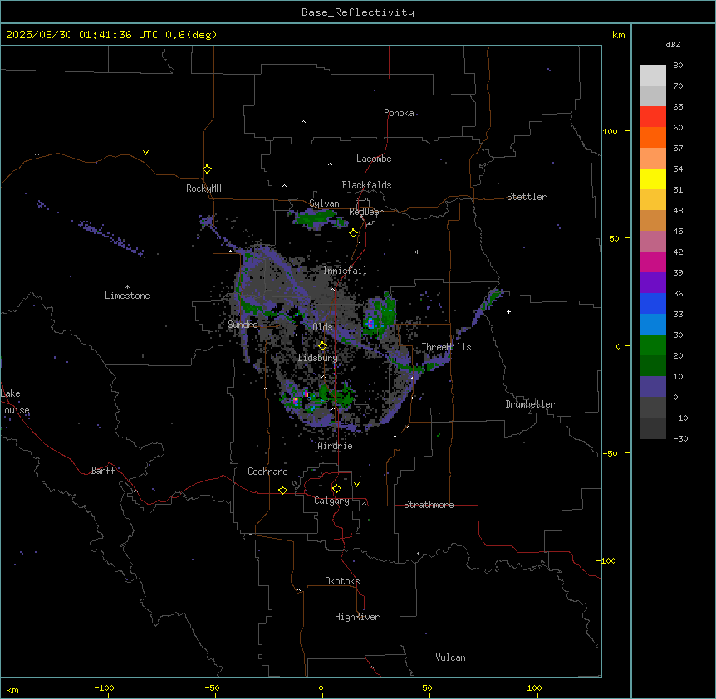The image size is (716, 699).
Task: Click the Calgary city label
Action: [x=332, y=501]
